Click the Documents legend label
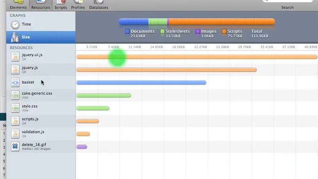This screenshot has width=318, height=179. click(x=143, y=31)
